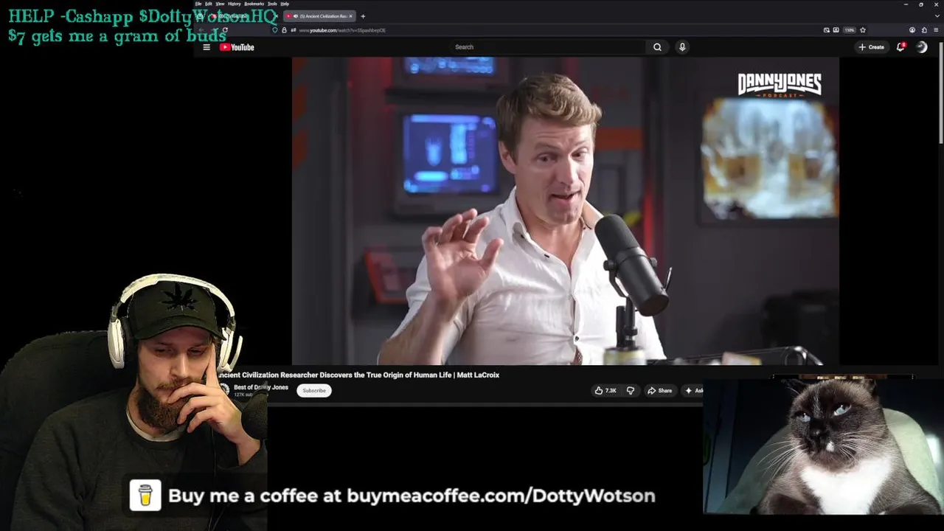Dislike the video with the thumbs-down icon
The height and width of the screenshot is (531, 944).
(631, 391)
